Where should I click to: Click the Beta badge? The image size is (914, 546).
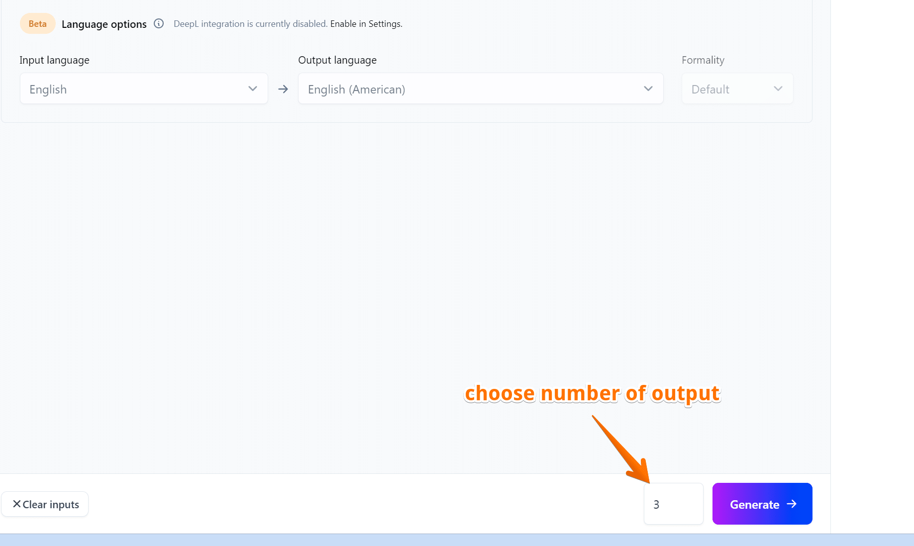(x=38, y=24)
